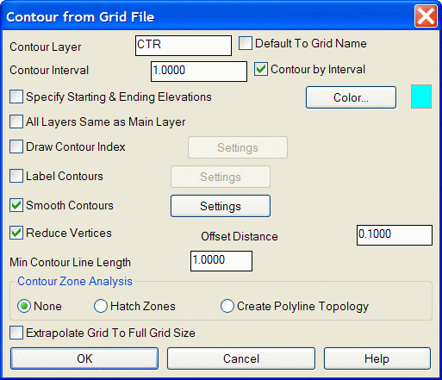This screenshot has width=442, height=380.
Task: Uncheck Contour by Interval option
Action: (261, 69)
